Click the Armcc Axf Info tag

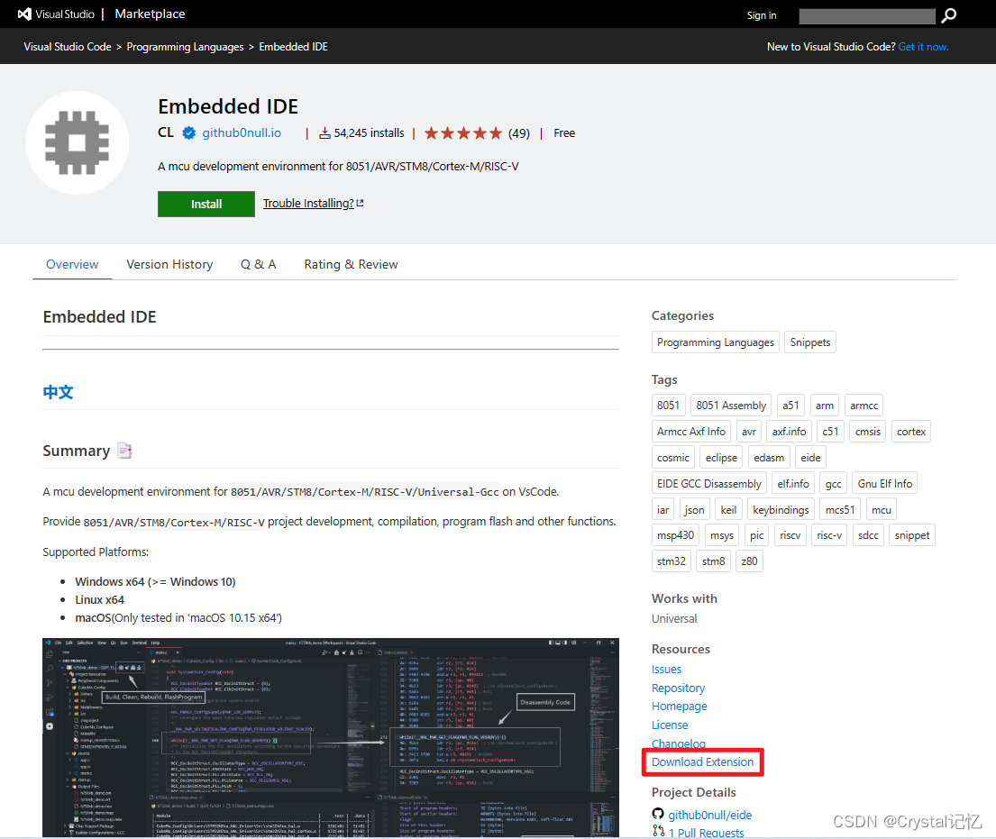pos(691,432)
